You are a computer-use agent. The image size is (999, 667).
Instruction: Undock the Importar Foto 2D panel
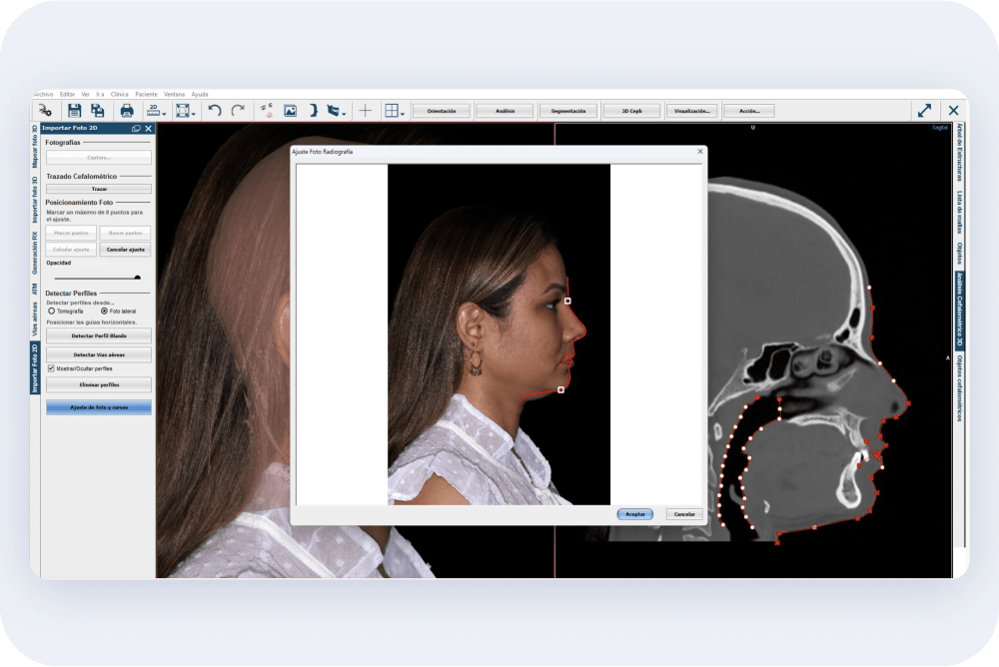(136, 128)
